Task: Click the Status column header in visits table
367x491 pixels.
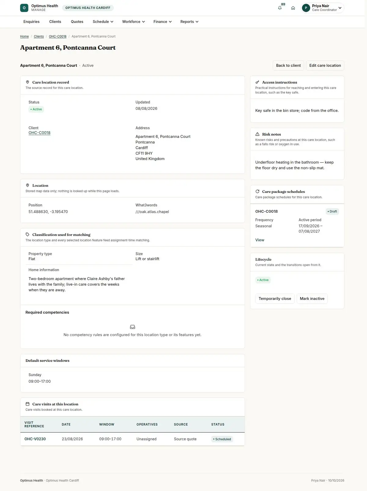Action: [x=218, y=424]
